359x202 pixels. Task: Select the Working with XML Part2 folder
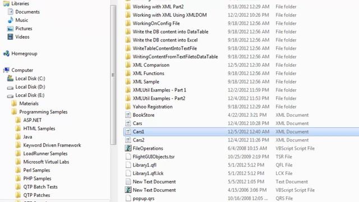(x=158, y=7)
